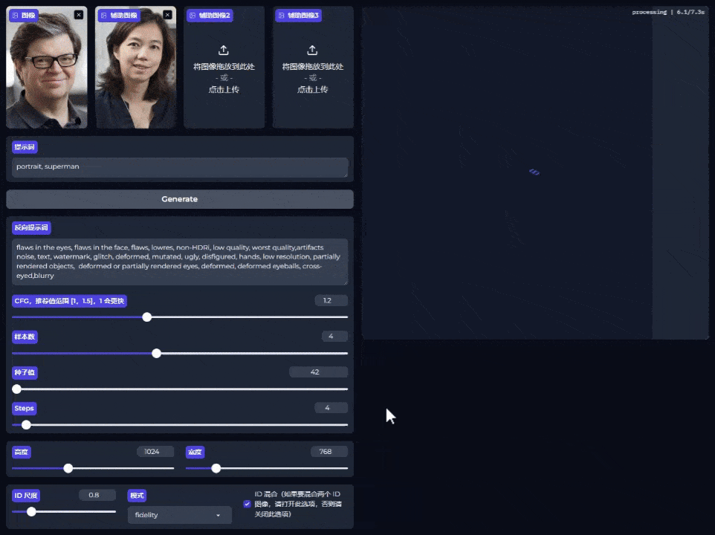The height and width of the screenshot is (535, 715).
Task: Click the 反向提示词 label badge
Action: [30, 227]
